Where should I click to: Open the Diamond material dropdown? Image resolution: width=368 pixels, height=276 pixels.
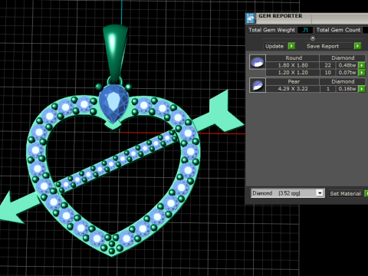(x=320, y=193)
